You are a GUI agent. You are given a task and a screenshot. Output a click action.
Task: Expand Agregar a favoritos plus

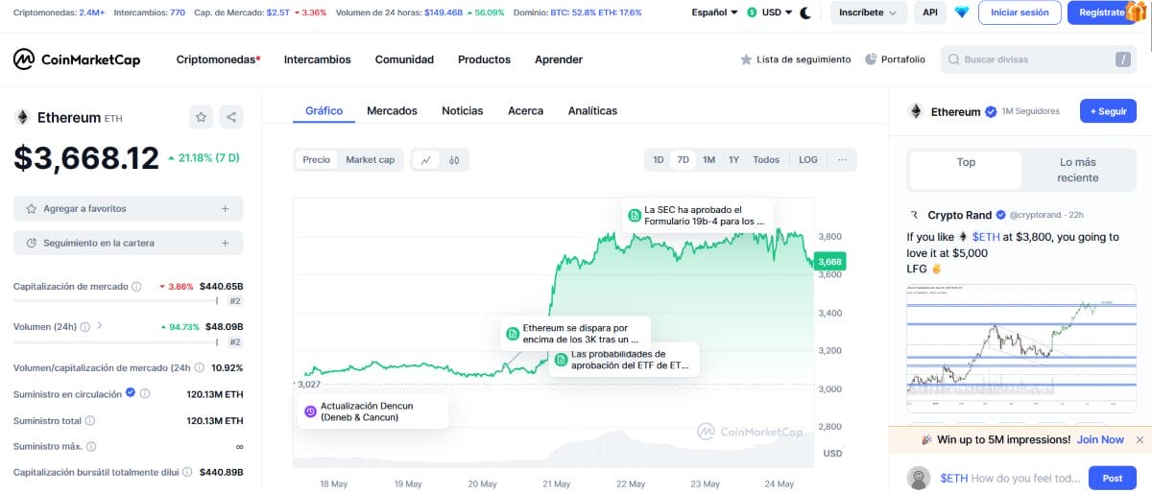[x=225, y=208]
